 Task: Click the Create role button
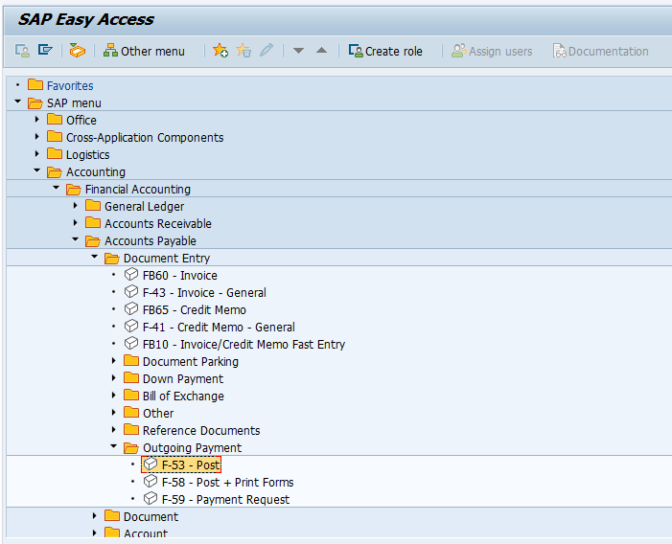385,51
